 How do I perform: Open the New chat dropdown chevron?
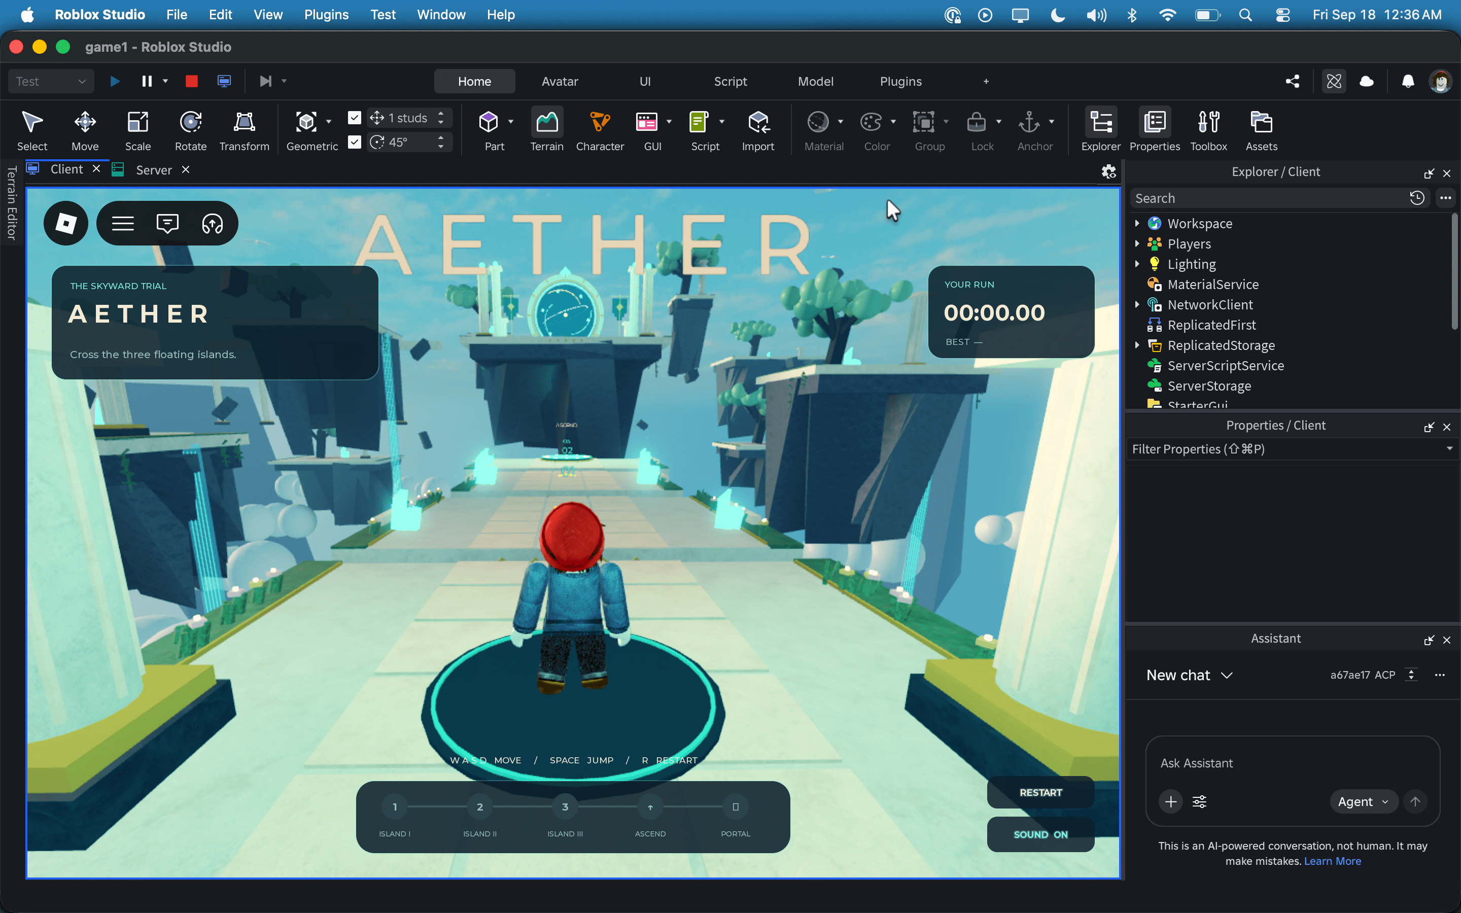[x=1226, y=675]
